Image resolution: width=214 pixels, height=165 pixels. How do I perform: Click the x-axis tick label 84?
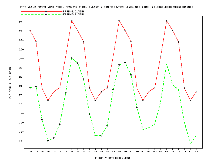click(x=196, y=152)
